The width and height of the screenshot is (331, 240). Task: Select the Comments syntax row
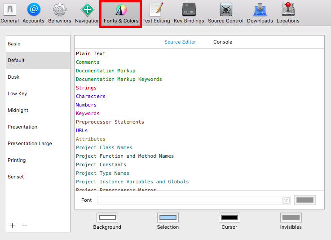point(199,62)
